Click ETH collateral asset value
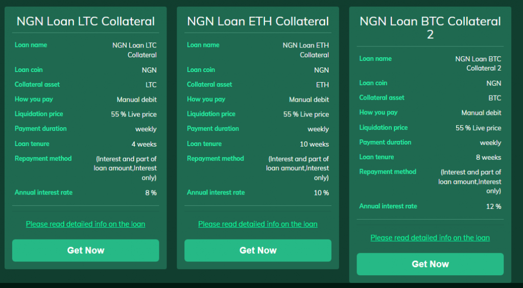Viewport: 523px width, 288px height. pyautogui.click(x=322, y=85)
